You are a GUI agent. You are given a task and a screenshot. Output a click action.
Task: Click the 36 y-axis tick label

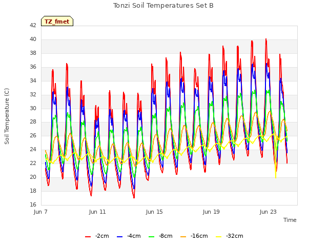33,67
